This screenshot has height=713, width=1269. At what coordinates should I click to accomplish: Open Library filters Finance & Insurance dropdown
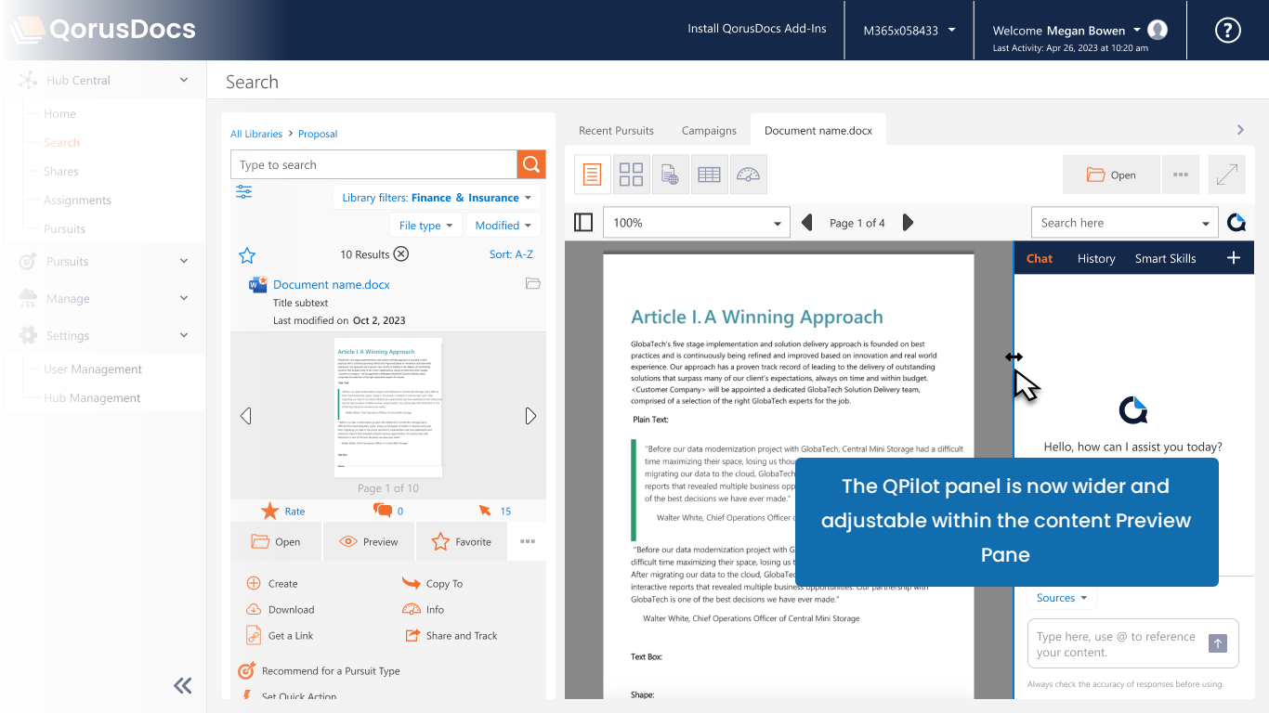pos(437,198)
